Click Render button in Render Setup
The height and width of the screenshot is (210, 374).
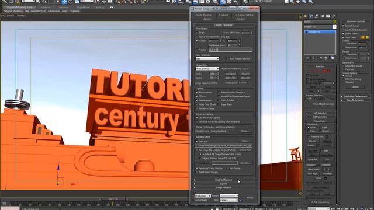pos(250,198)
